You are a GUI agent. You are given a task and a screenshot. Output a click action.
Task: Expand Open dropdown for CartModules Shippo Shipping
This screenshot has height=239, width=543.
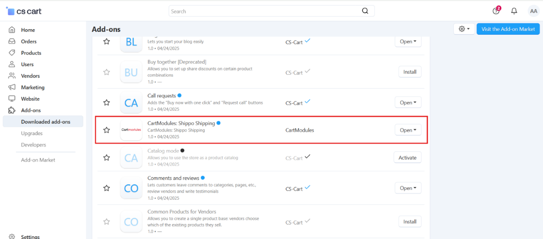pos(408,130)
